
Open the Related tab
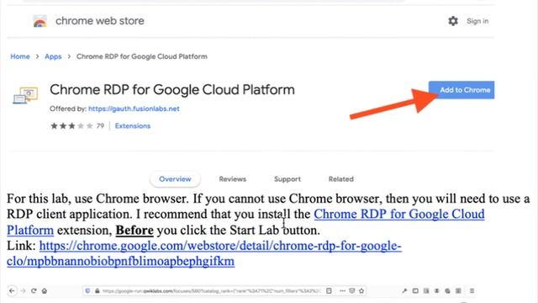pos(340,179)
